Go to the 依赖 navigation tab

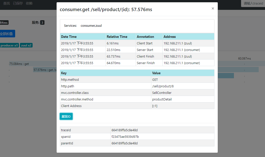29,4
